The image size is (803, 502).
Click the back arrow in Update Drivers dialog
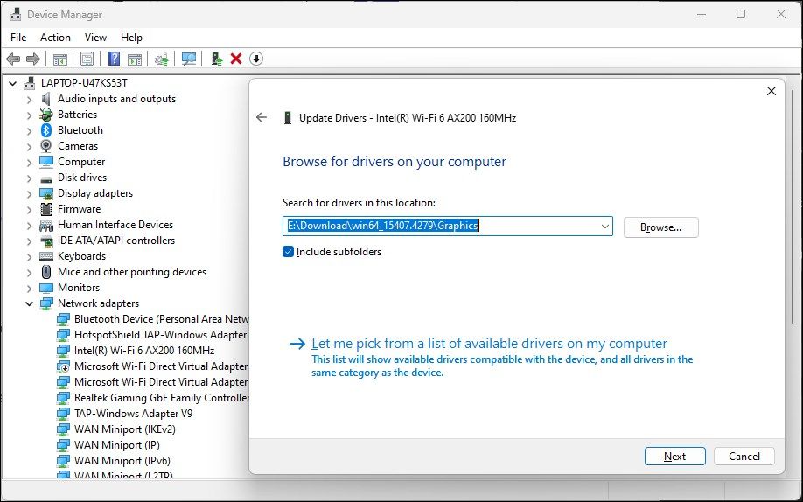click(261, 117)
